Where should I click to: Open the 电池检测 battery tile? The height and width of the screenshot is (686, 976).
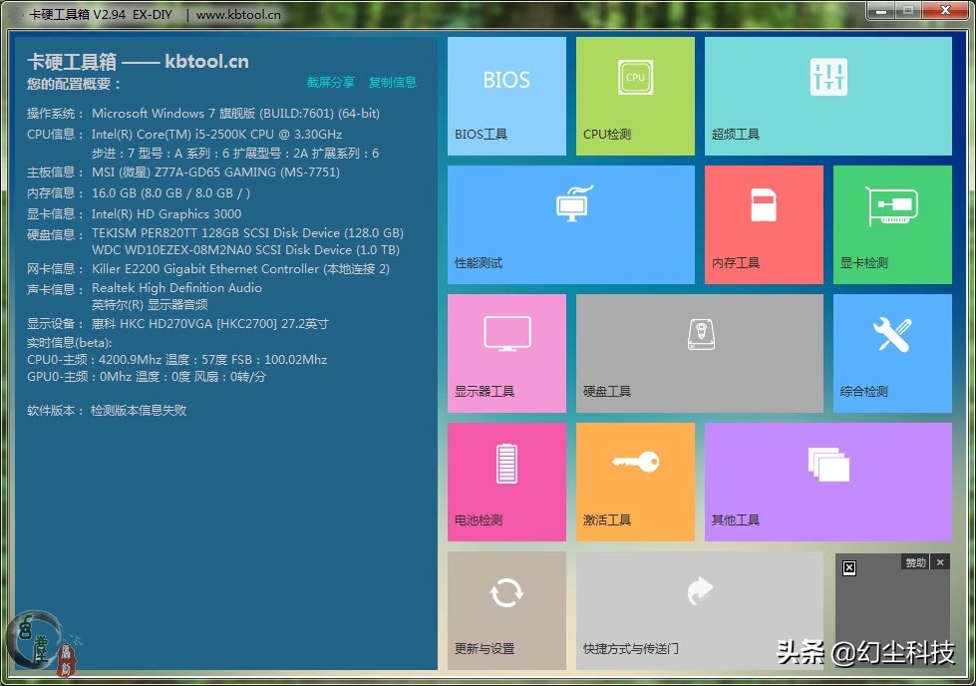pos(506,482)
